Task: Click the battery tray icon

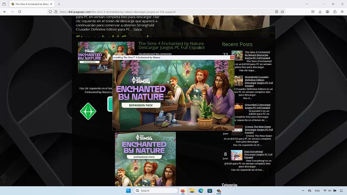Action: coord(335,191)
